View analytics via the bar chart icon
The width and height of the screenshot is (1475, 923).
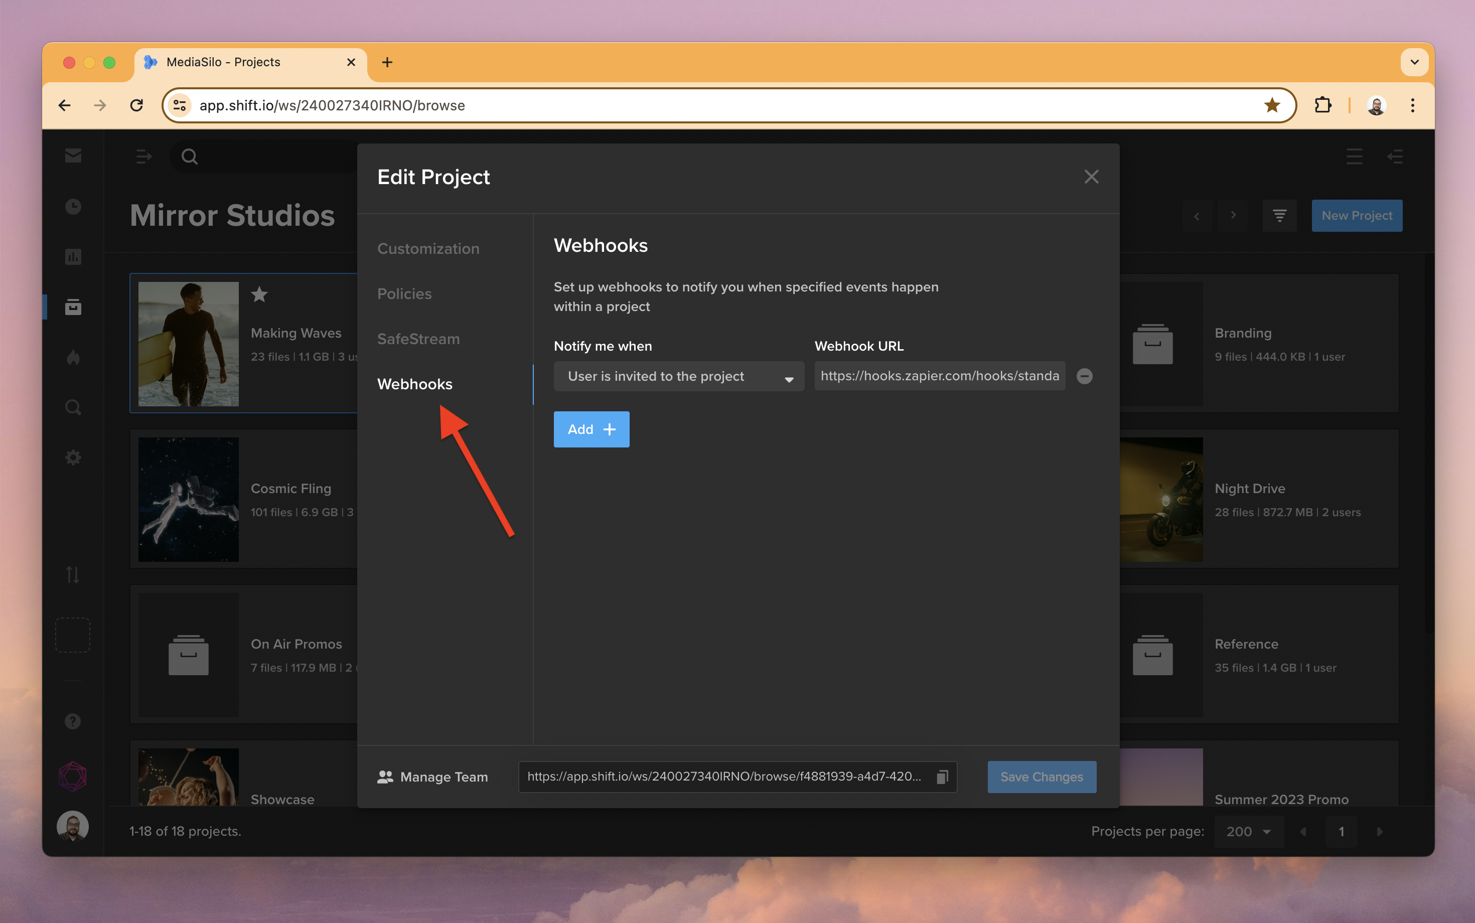(73, 256)
